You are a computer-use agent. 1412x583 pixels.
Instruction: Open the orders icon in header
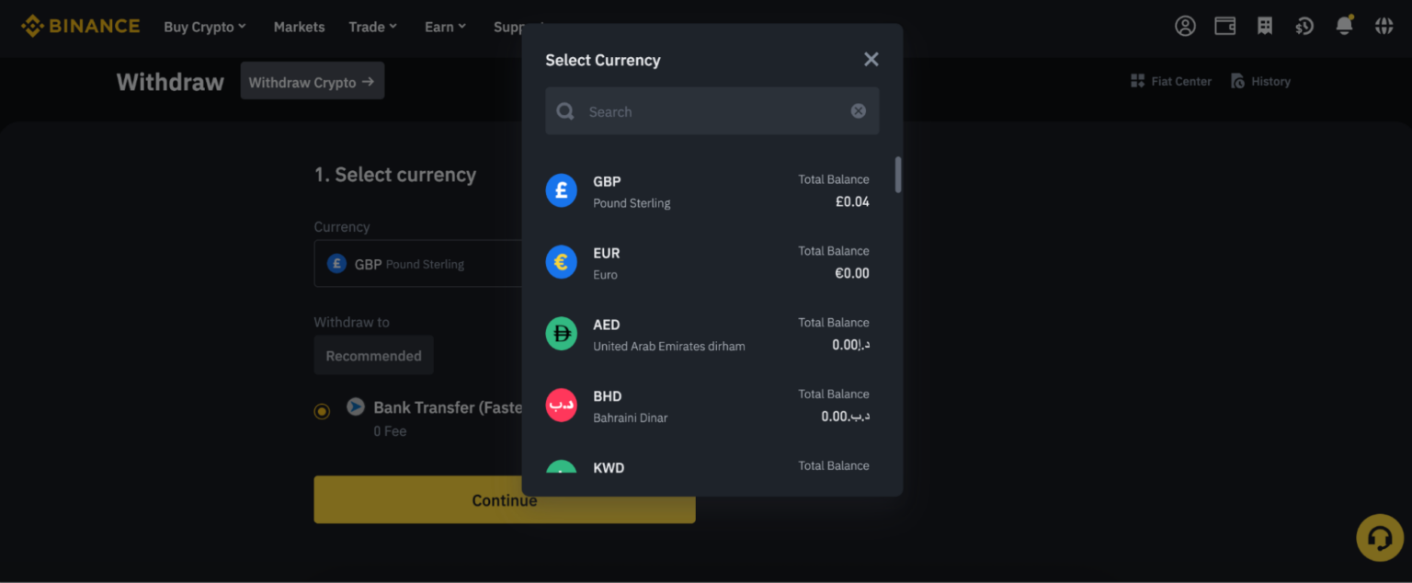1265,27
